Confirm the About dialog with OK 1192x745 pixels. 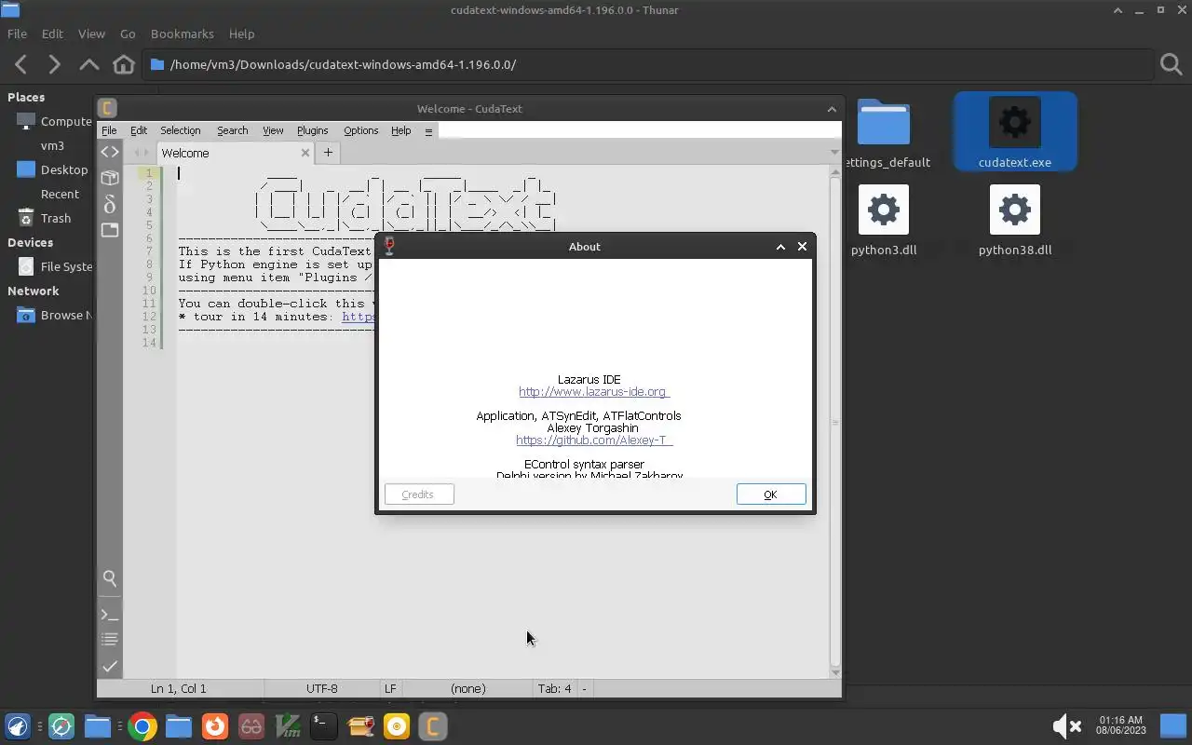(x=771, y=494)
